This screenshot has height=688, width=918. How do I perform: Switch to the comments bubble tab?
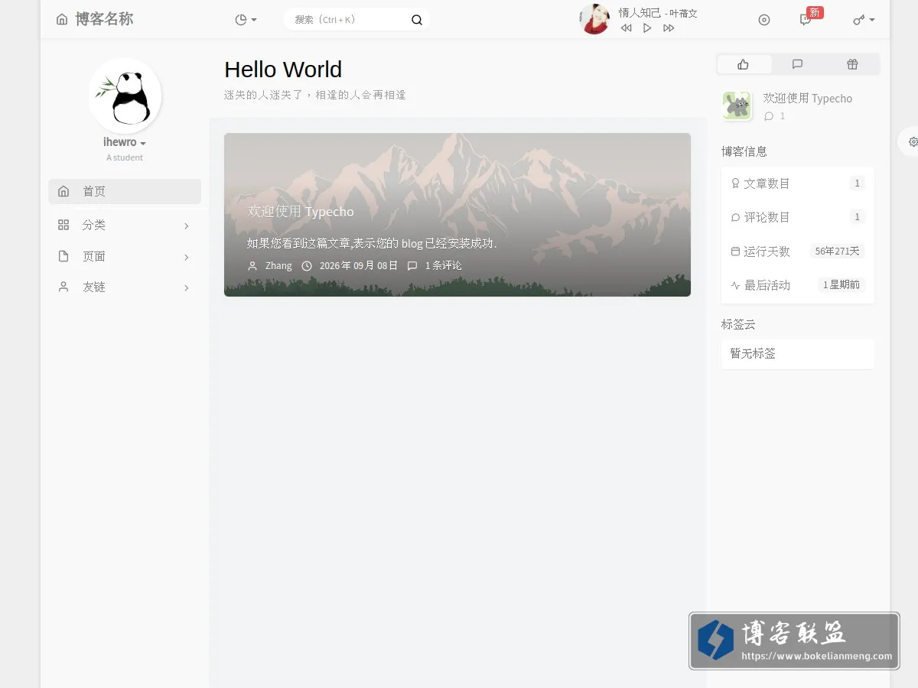pyautogui.click(x=797, y=64)
